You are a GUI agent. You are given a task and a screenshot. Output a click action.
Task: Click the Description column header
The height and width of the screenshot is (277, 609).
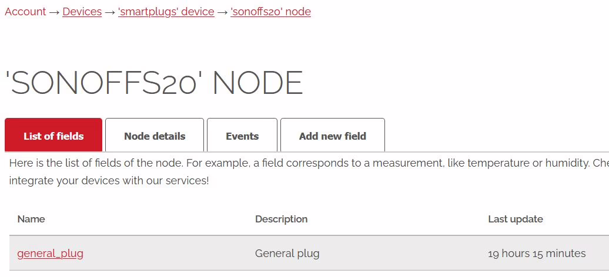pyautogui.click(x=281, y=219)
